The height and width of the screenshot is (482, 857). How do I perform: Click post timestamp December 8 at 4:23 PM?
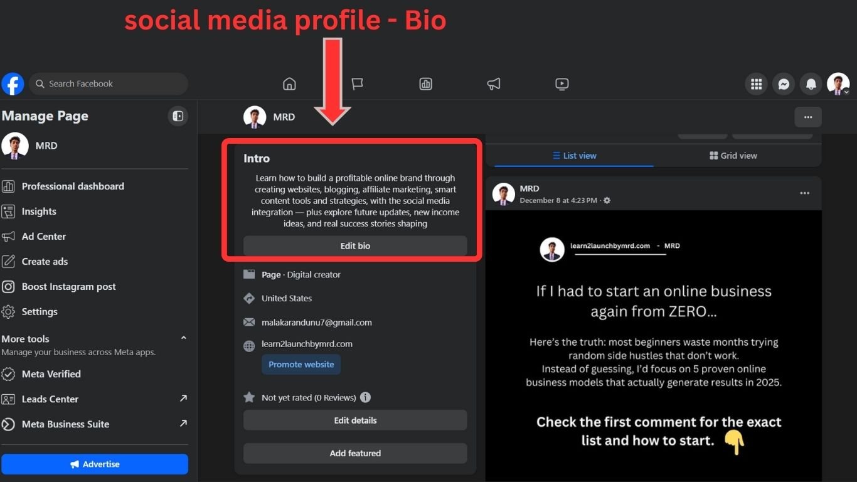coord(558,200)
